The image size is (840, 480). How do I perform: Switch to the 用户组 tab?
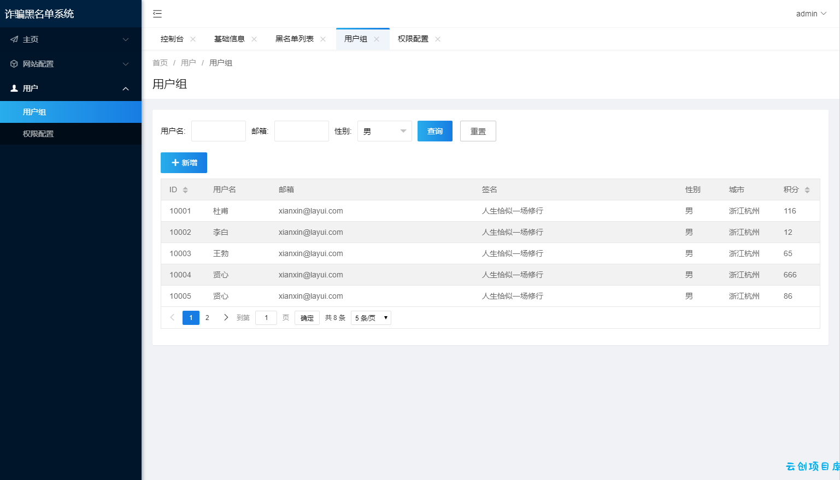click(x=356, y=39)
